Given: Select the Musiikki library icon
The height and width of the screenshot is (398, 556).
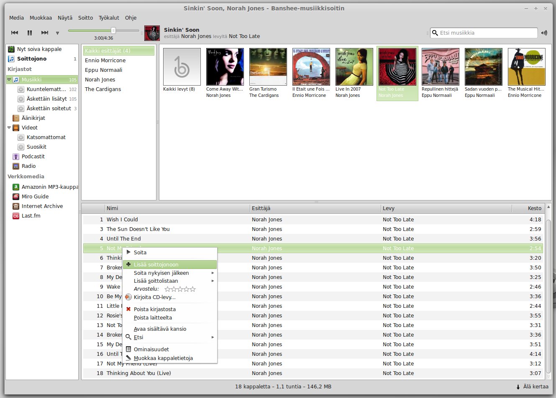Looking at the screenshot, I should click(x=16, y=80).
